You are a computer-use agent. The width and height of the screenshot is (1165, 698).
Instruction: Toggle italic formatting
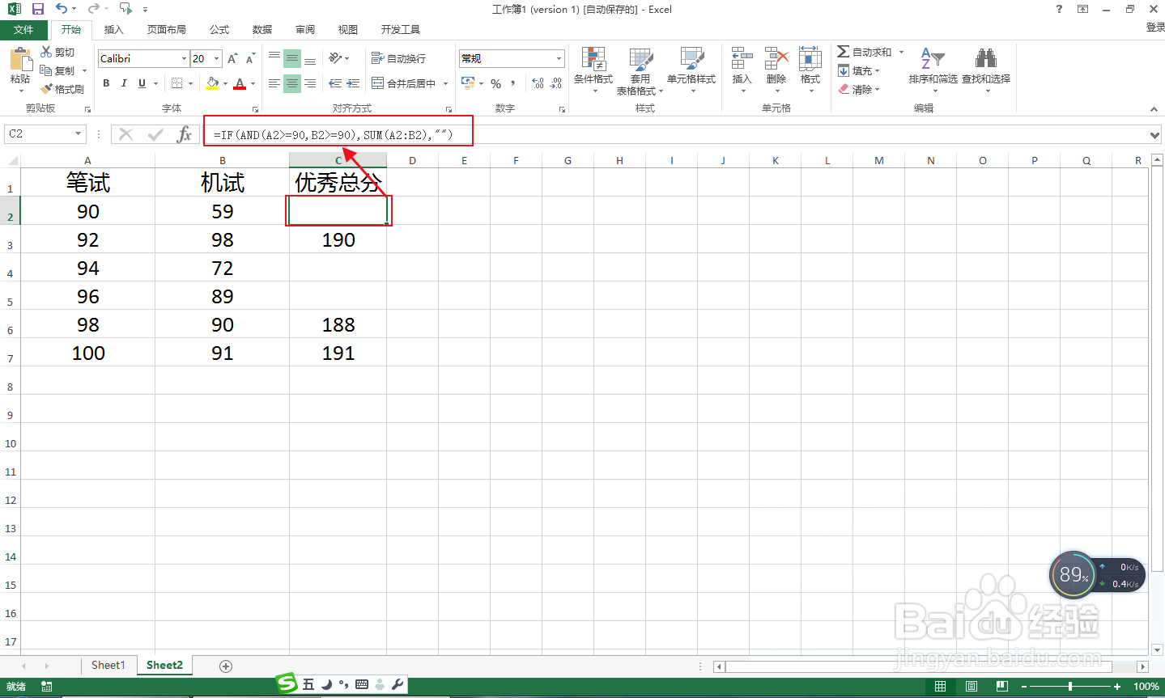(124, 83)
